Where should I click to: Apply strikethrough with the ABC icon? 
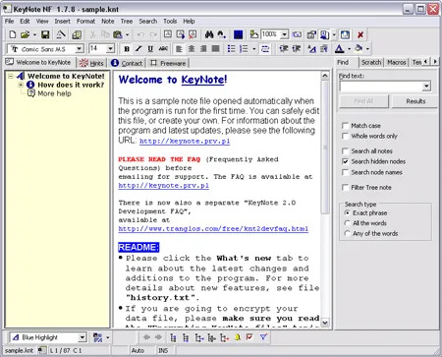click(163, 49)
